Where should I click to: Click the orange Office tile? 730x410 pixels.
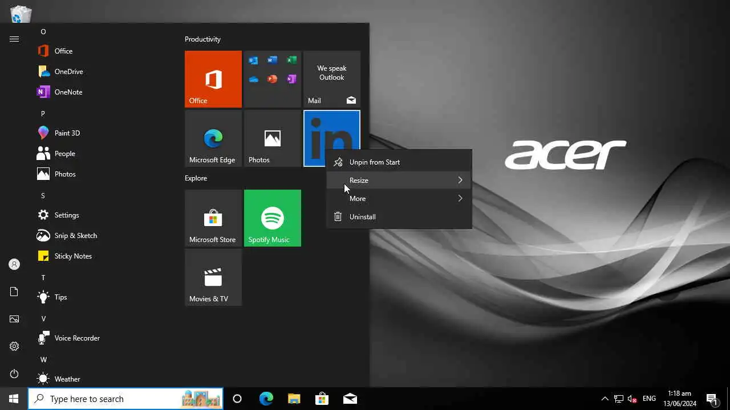pyautogui.click(x=213, y=79)
